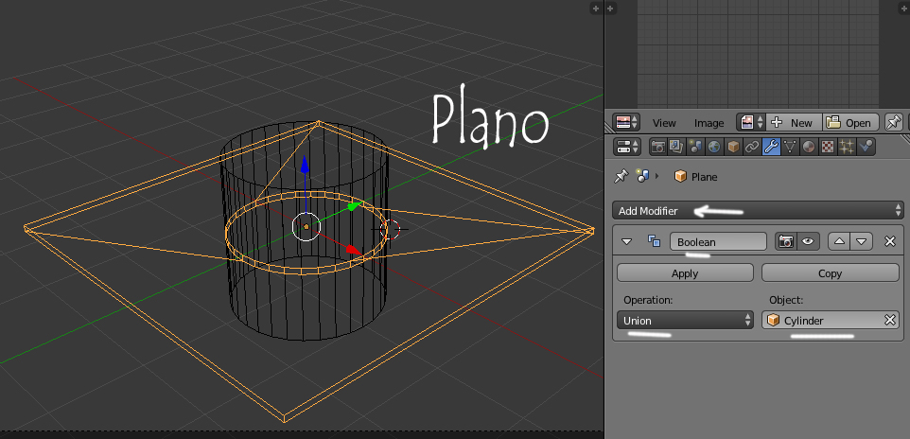Screen dimensions: 910x439
Task: Open the properties editor type selector dropdown
Action: click(626, 147)
